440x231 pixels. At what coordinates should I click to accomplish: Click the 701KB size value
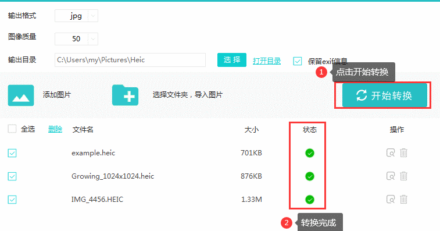251,153
